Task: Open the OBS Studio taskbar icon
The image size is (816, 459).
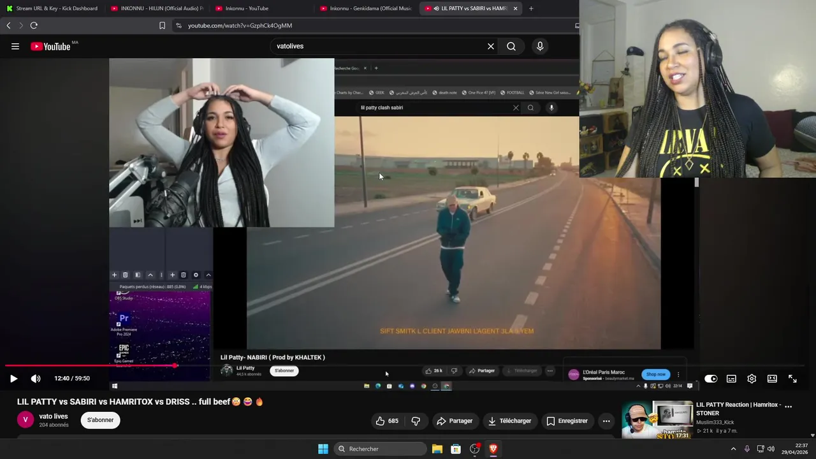Action: tap(474, 449)
